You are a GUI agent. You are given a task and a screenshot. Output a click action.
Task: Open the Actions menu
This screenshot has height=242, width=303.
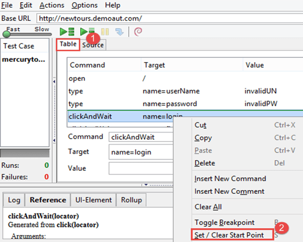coord(52,5)
